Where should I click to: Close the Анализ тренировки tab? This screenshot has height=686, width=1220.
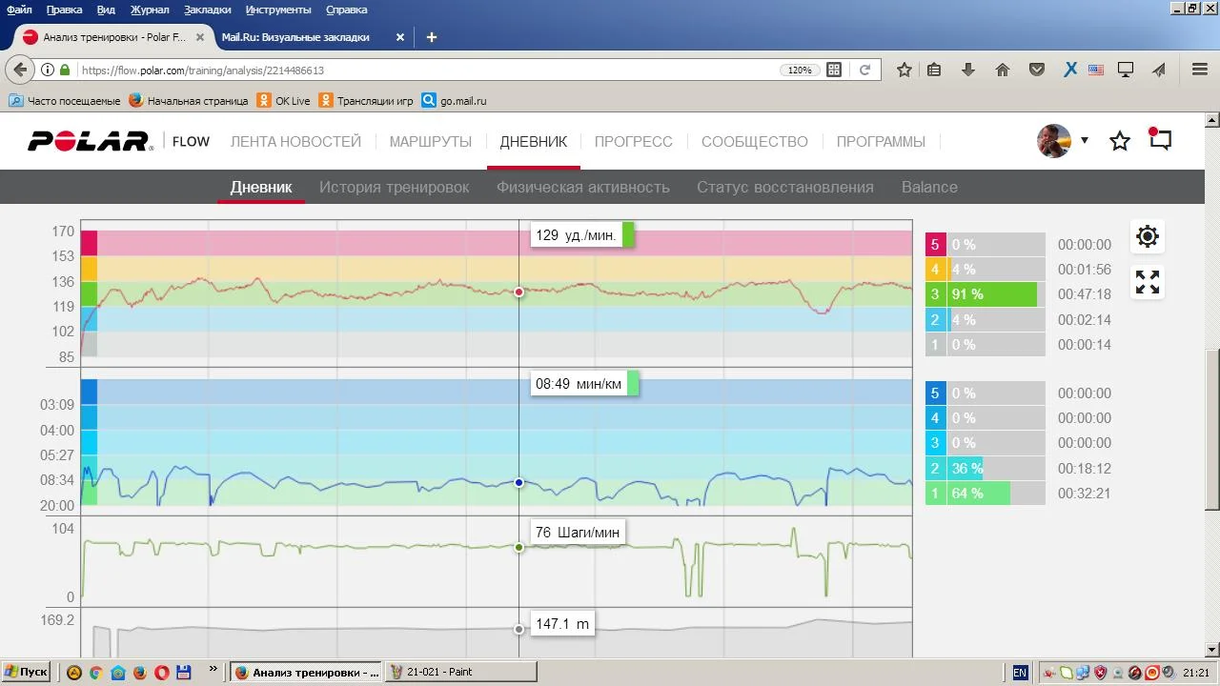(200, 37)
